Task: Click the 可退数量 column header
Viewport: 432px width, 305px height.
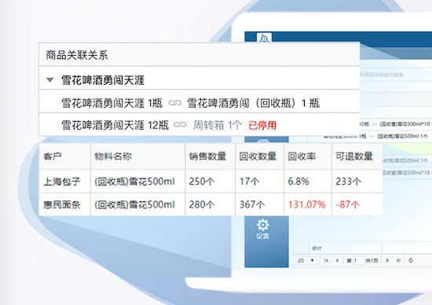Action: [x=357, y=156]
